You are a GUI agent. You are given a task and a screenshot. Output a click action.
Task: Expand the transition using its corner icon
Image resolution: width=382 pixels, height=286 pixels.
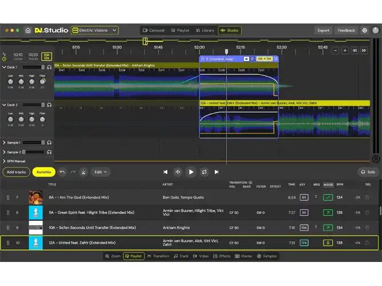[x=276, y=59]
